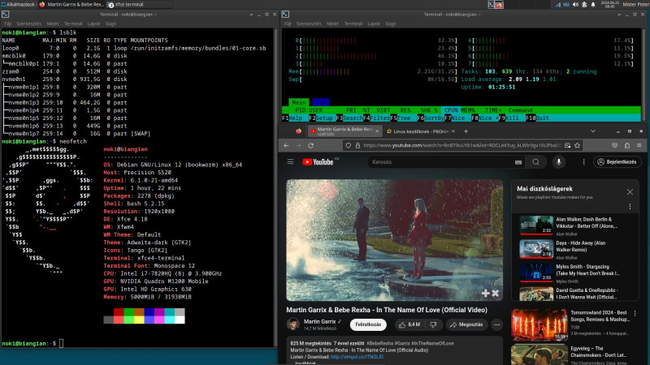This screenshot has height=365, width=650.
Task: Open the Szerkesztés menu in the left terminal
Action: point(29,24)
